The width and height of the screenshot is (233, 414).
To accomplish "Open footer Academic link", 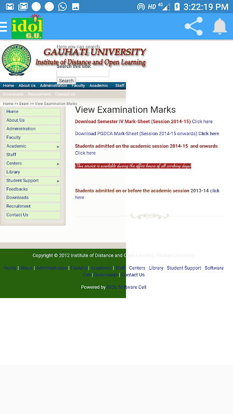I will point(101,268).
